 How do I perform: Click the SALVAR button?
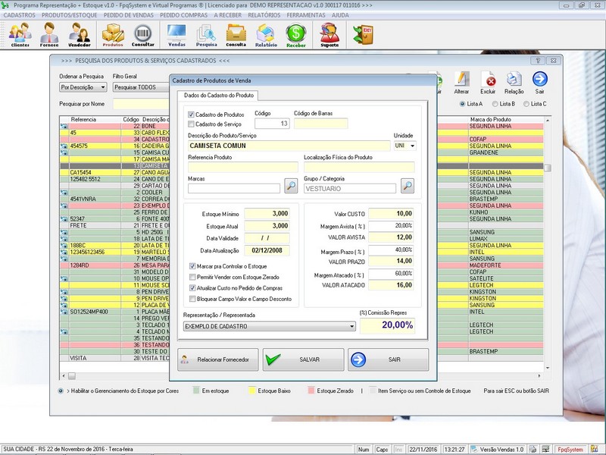[x=302, y=359]
